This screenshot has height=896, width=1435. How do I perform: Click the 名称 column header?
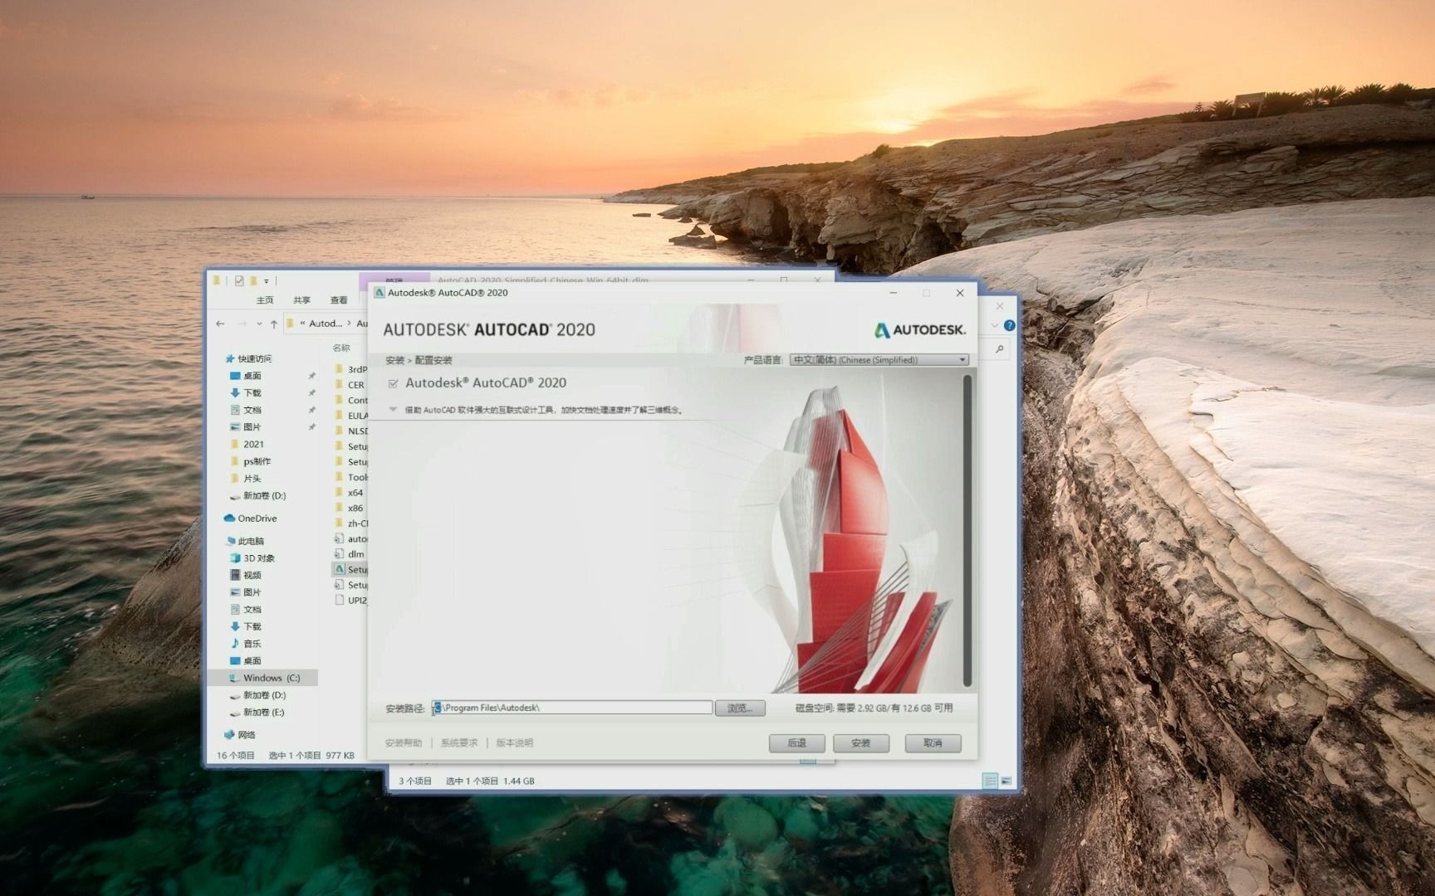(341, 348)
